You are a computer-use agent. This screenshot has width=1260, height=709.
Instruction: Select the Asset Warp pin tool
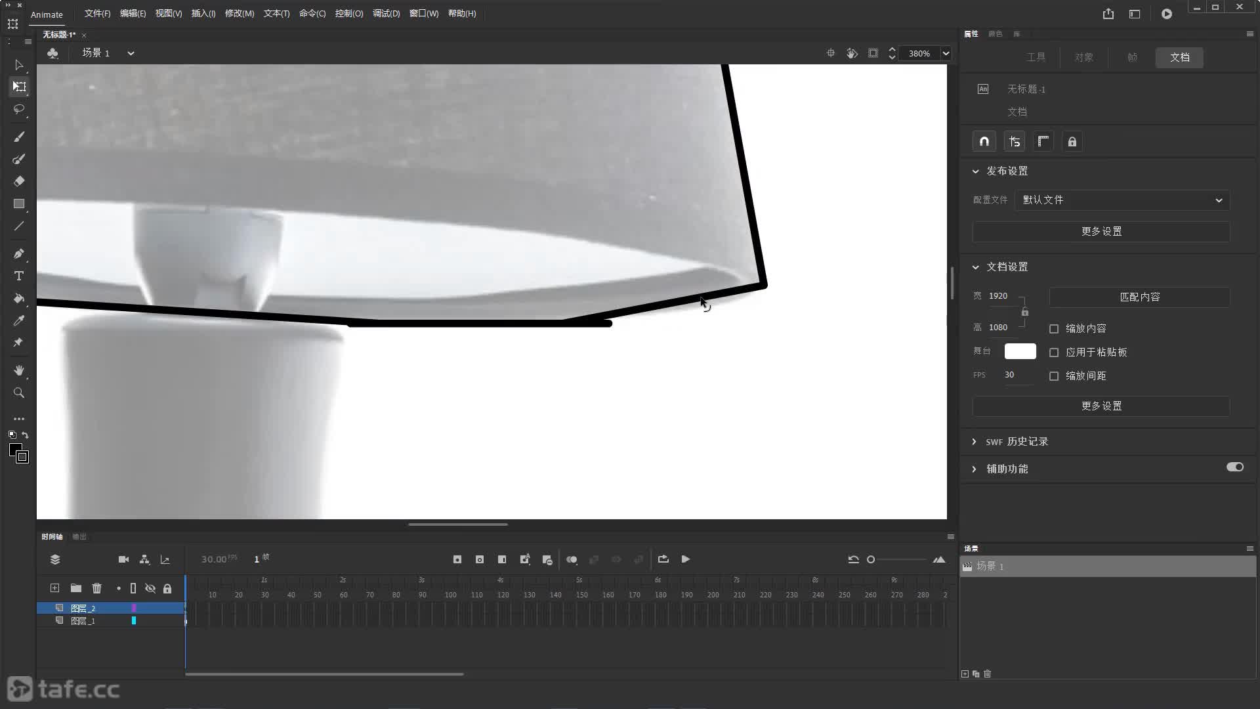(x=19, y=343)
